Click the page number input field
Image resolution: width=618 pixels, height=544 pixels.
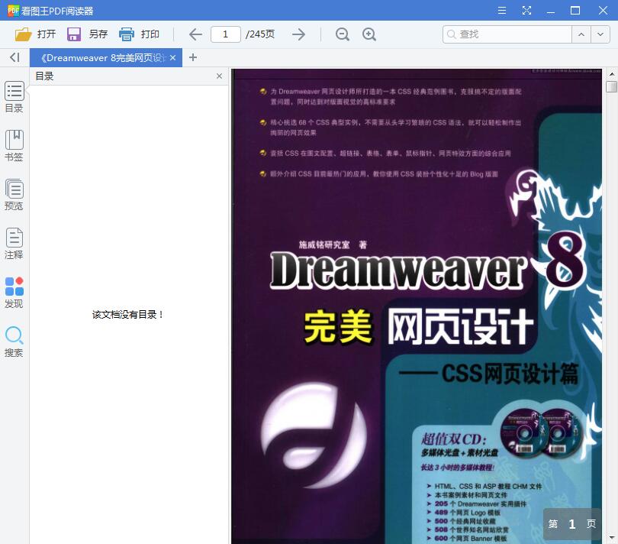point(225,34)
